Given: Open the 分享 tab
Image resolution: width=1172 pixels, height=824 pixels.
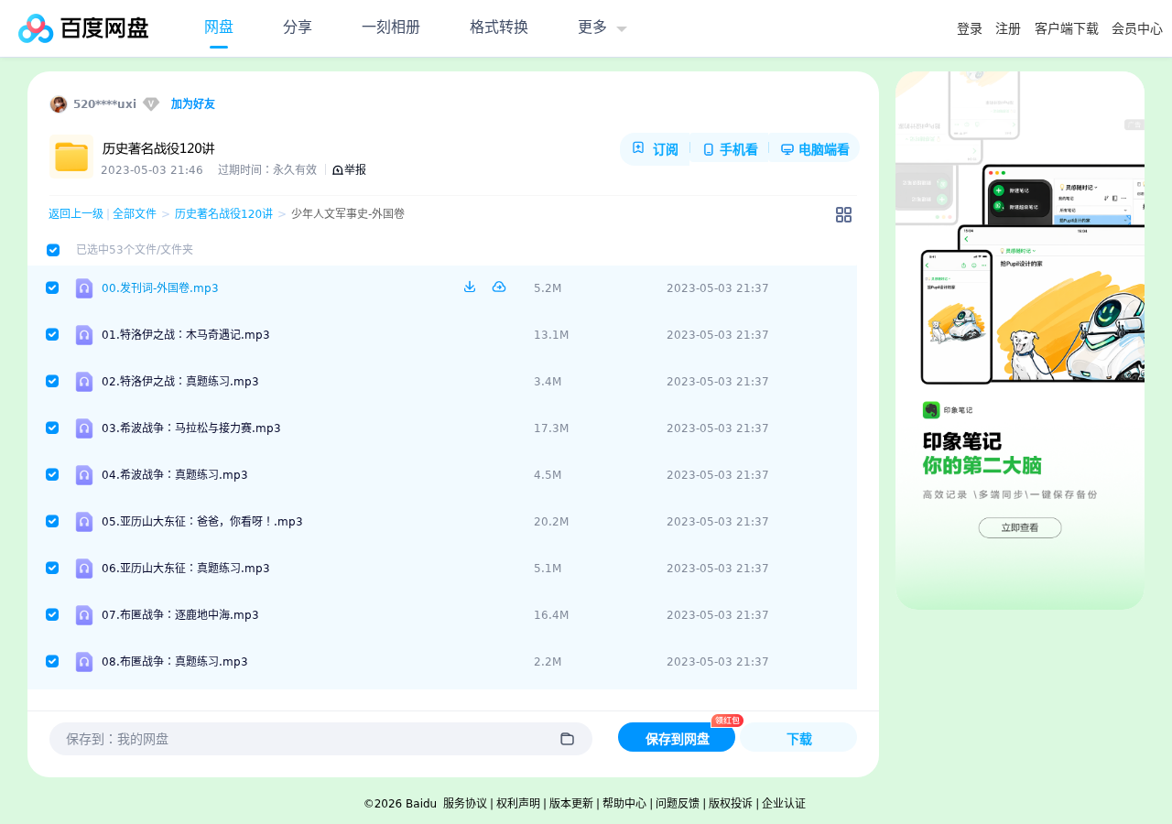Looking at the screenshot, I should tap(298, 27).
